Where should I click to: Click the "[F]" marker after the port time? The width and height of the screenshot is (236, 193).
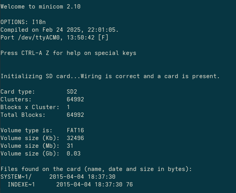(x=103, y=38)
